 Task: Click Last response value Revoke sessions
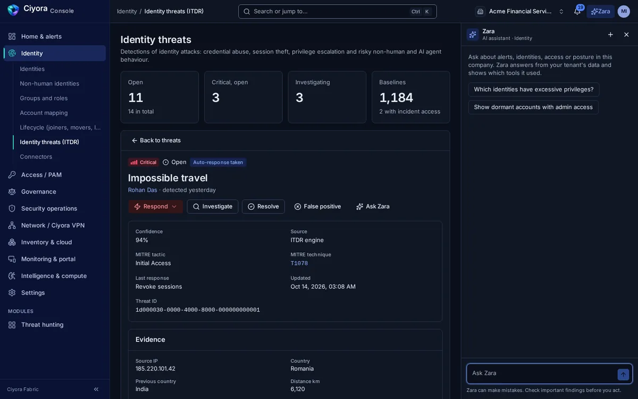click(x=159, y=287)
